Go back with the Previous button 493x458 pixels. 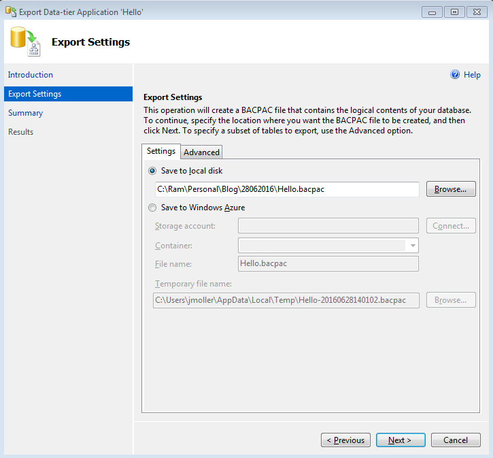(345, 440)
